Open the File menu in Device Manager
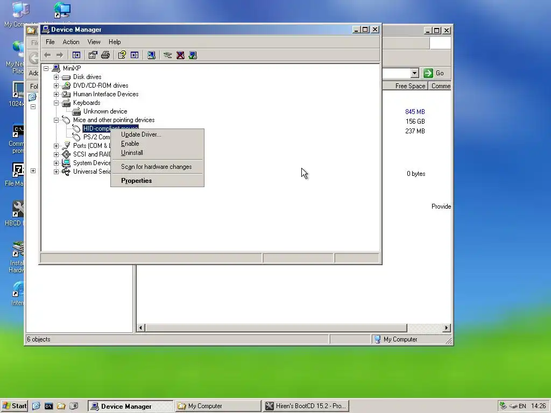Screen dimensions: 551x413 (x=50, y=42)
